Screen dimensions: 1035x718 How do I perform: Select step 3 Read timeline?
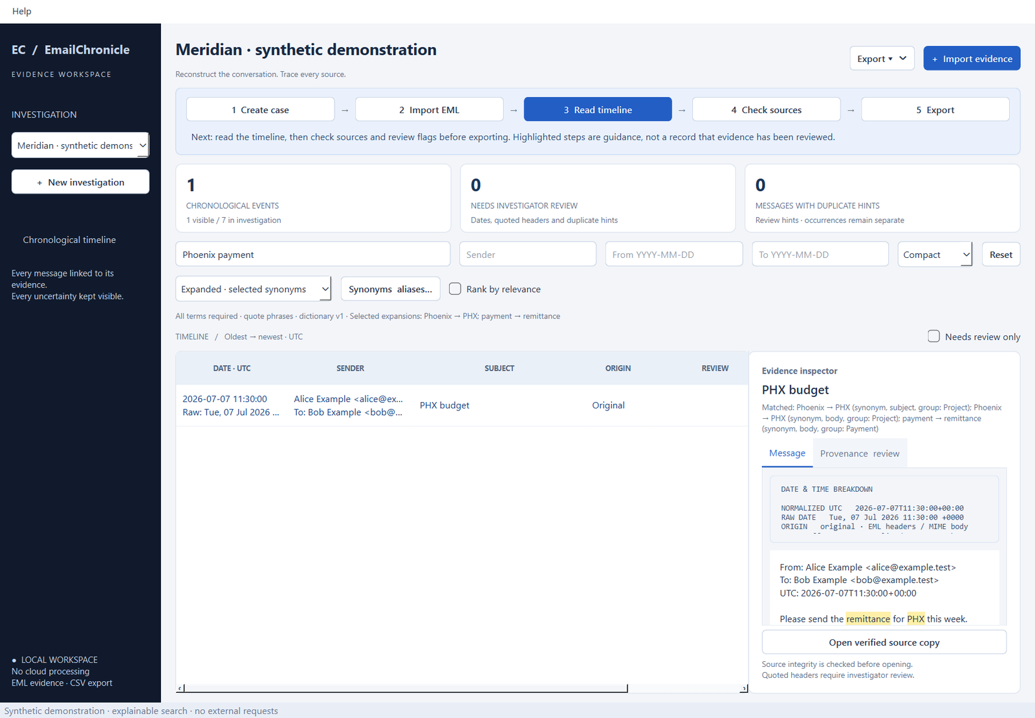598,109
